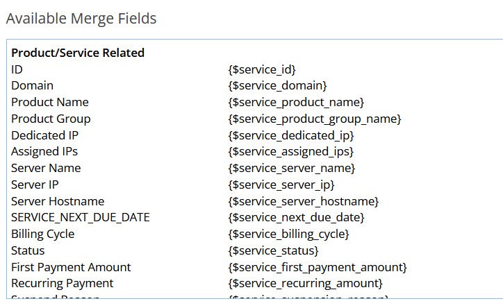Screen dimensions: 503x308
Task: Click the {$service_billing_cycle} merge field
Action: coord(288,234)
